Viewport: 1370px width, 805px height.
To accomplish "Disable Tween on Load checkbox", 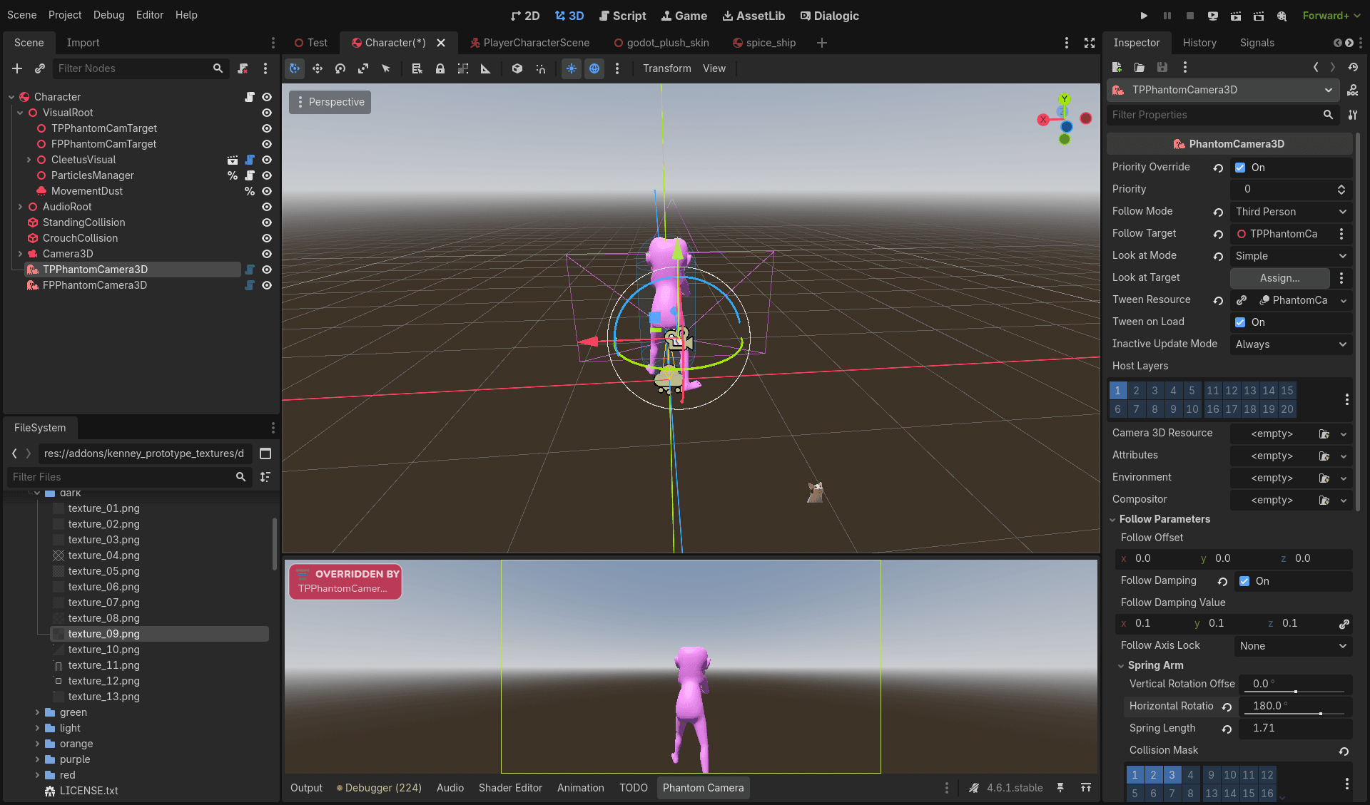I will [1240, 322].
